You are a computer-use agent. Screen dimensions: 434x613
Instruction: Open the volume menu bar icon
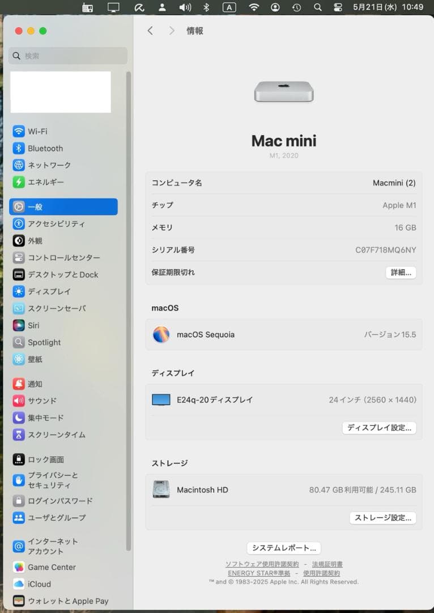pyautogui.click(x=185, y=7)
